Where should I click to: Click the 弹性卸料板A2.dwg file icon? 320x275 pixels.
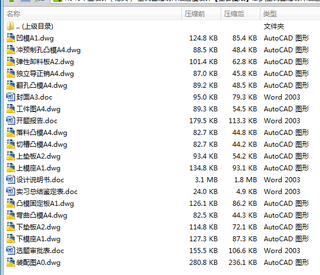(11, 62)
